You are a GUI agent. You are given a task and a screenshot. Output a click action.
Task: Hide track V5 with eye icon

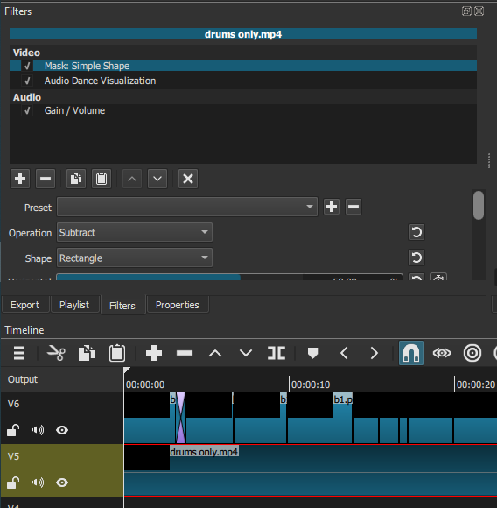62,483
